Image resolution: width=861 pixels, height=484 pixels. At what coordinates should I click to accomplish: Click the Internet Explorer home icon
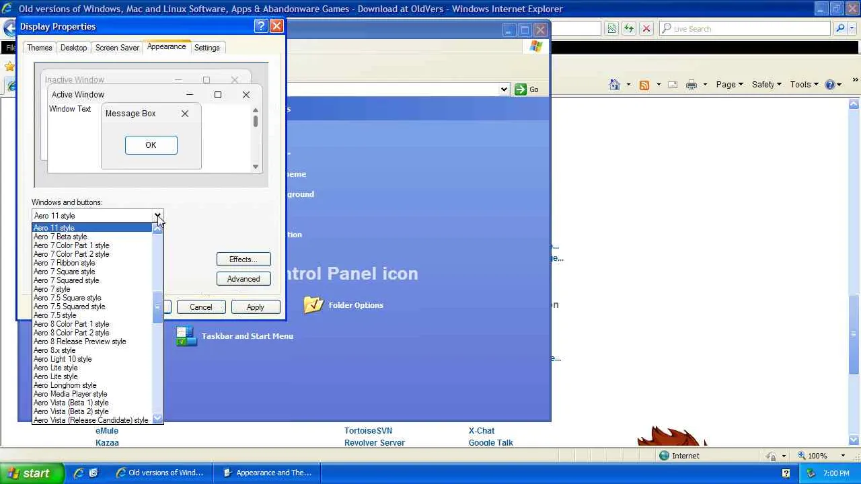615,85
